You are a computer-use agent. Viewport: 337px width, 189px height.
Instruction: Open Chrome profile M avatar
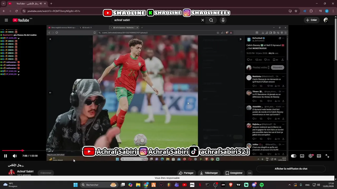[x=327, y=11]
